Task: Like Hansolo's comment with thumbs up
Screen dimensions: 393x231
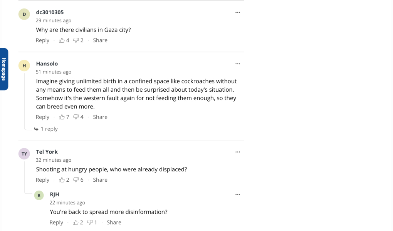Action: [x=62, y=117]
